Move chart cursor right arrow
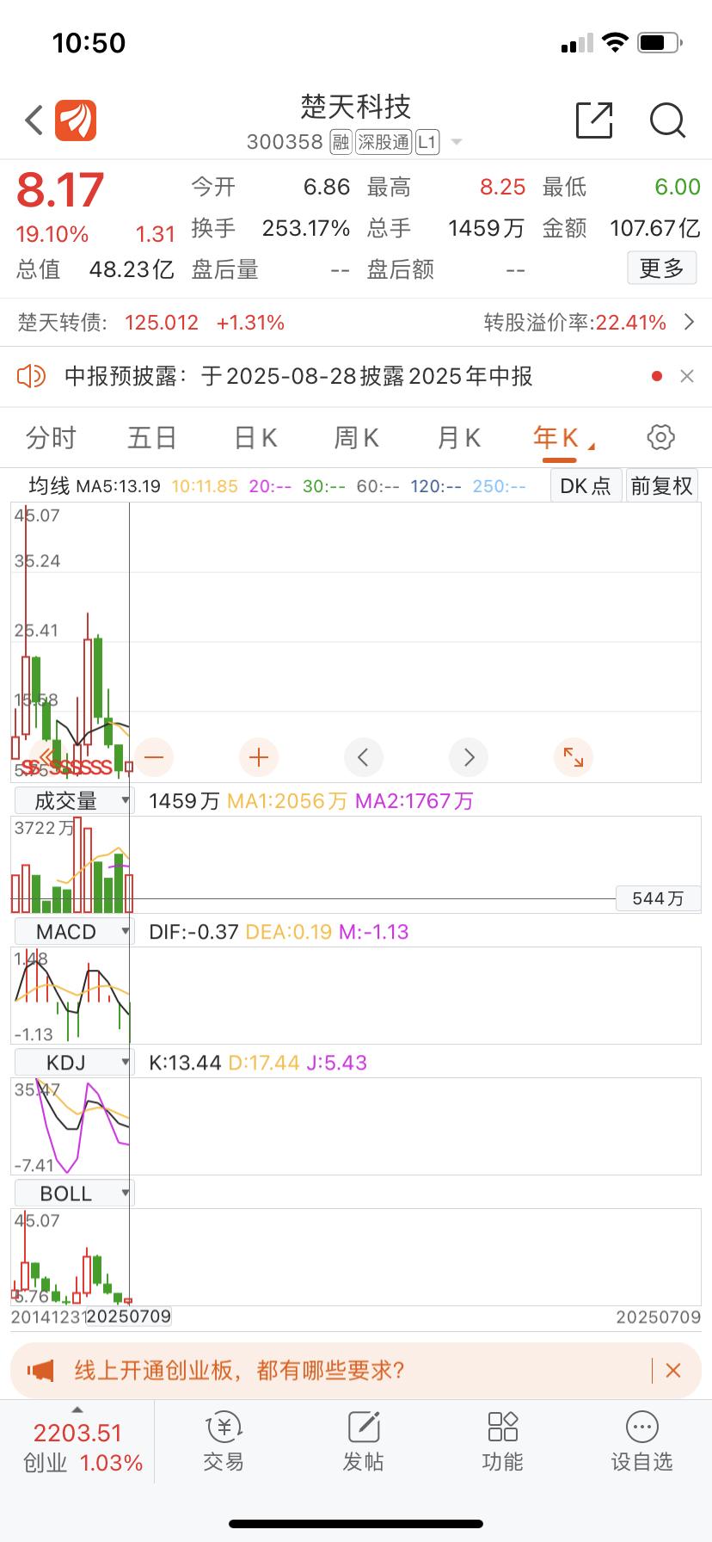The width and height of the screenshot is (712, 1542). pos(469,757)
